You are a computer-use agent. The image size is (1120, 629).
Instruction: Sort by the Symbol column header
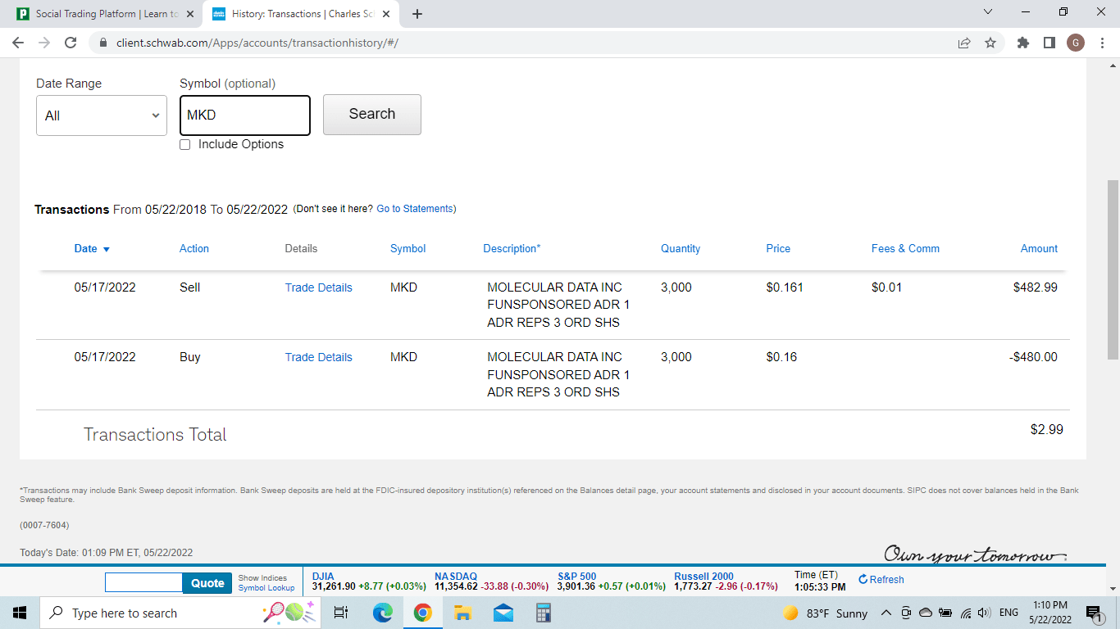(408, 249)
